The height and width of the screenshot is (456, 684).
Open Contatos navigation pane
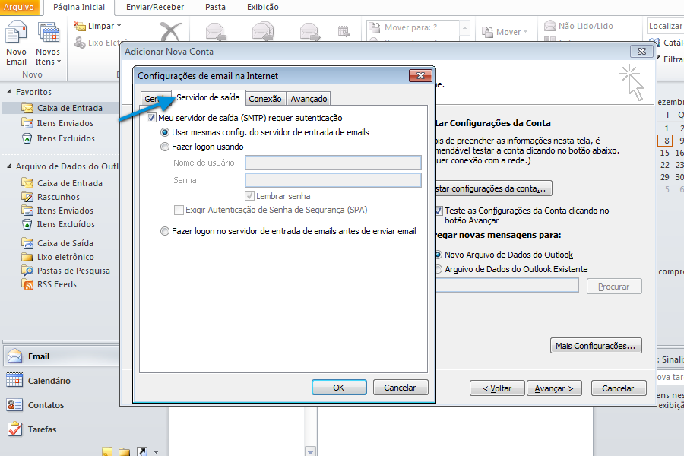click(x=46, y=405)
